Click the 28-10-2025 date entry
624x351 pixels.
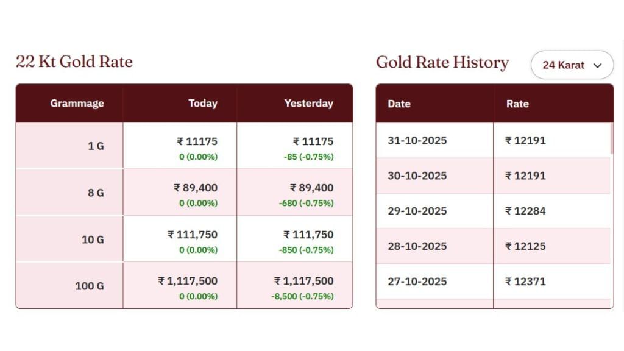pos(417,246)
